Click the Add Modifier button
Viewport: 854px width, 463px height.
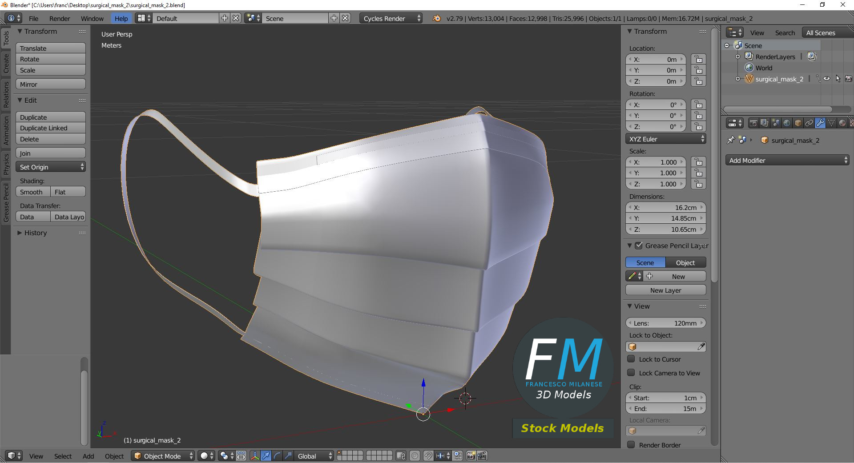pyautogui.click(x=786, y=160)
